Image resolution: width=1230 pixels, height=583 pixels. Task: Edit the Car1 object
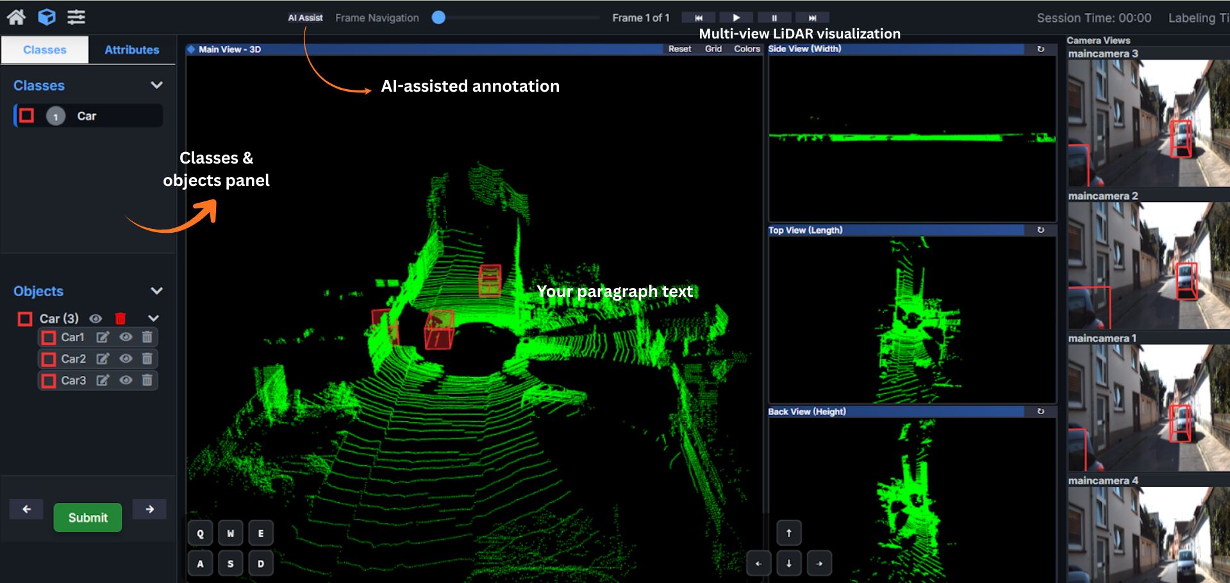pos(103,337)
